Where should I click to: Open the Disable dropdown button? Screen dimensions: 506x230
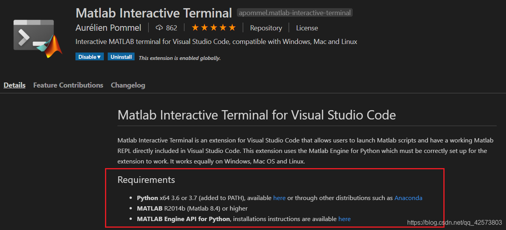[89, 57]
